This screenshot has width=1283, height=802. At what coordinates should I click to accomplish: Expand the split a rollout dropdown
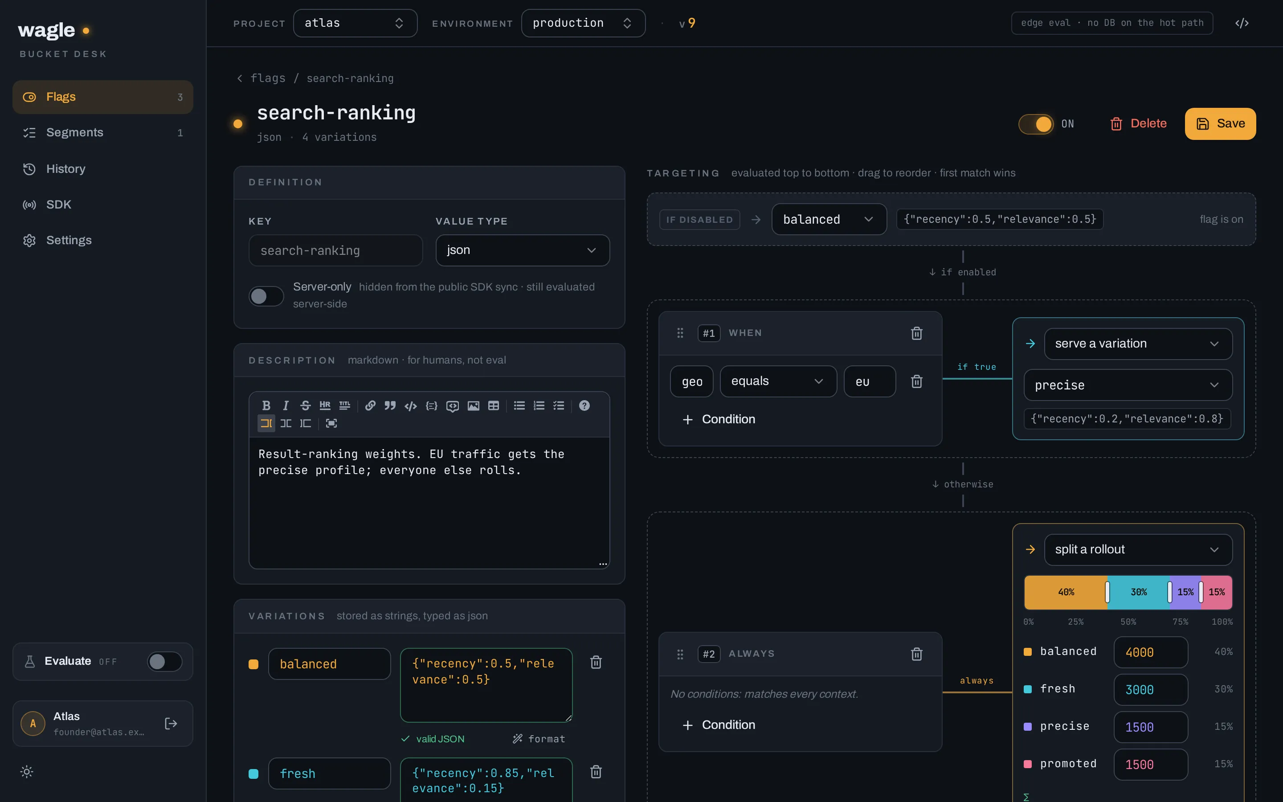[x=1138, y=549]
